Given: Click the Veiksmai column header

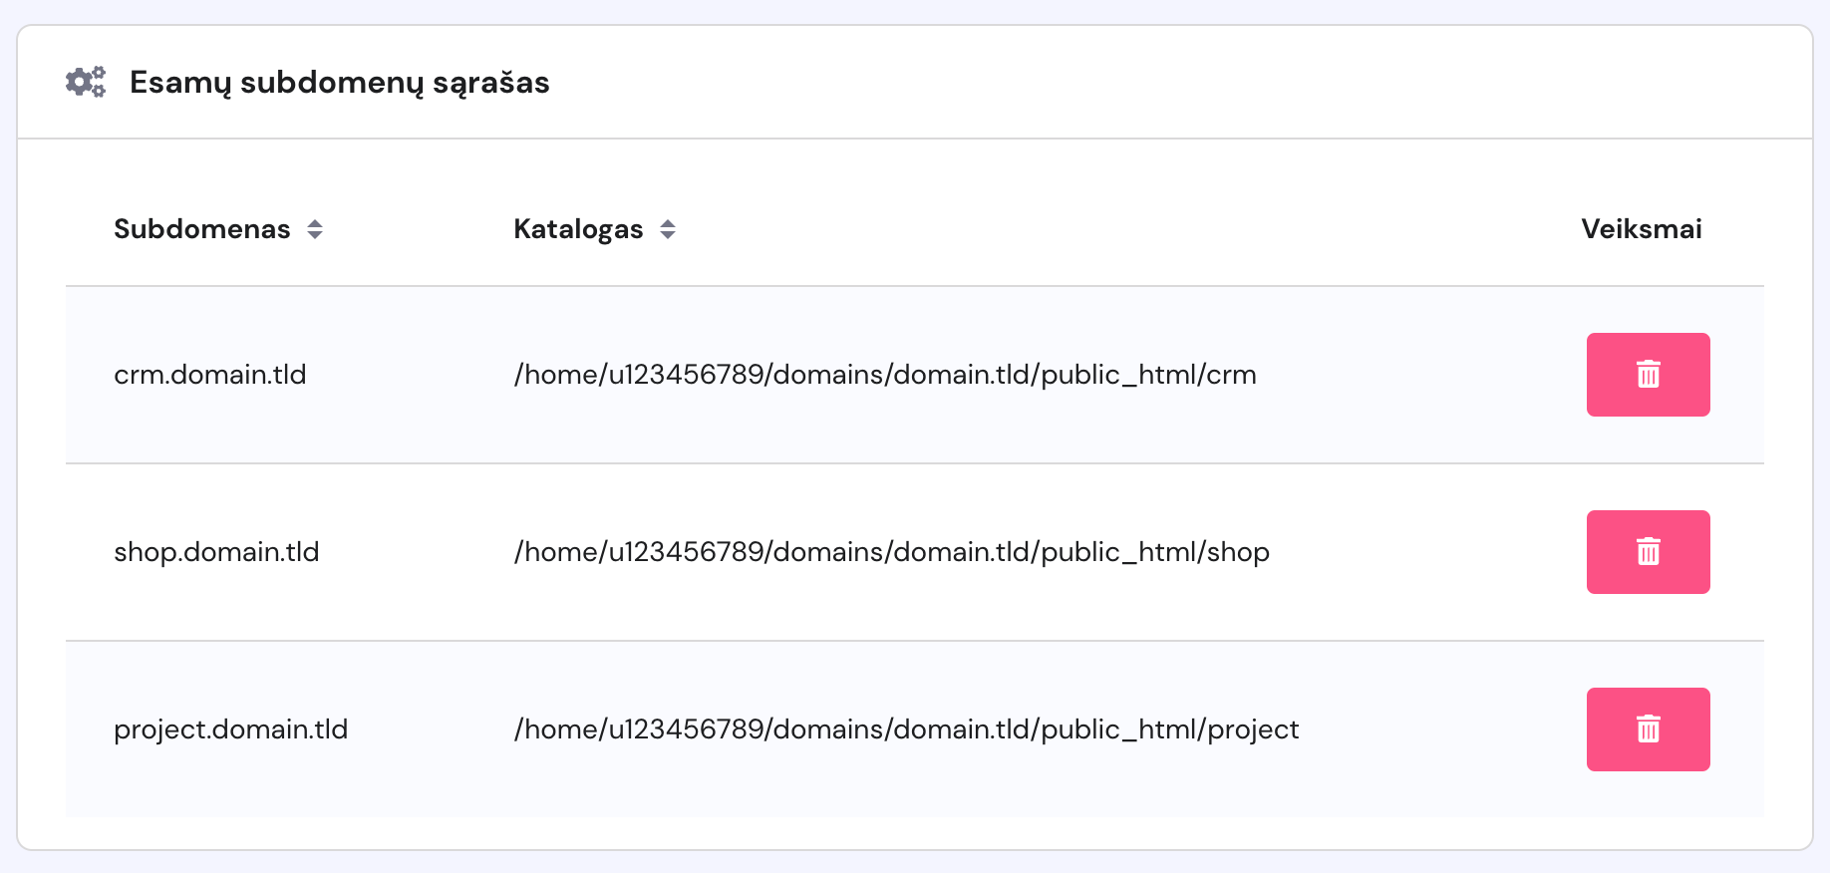Looking at the screenshot, I should point(1643,229).
